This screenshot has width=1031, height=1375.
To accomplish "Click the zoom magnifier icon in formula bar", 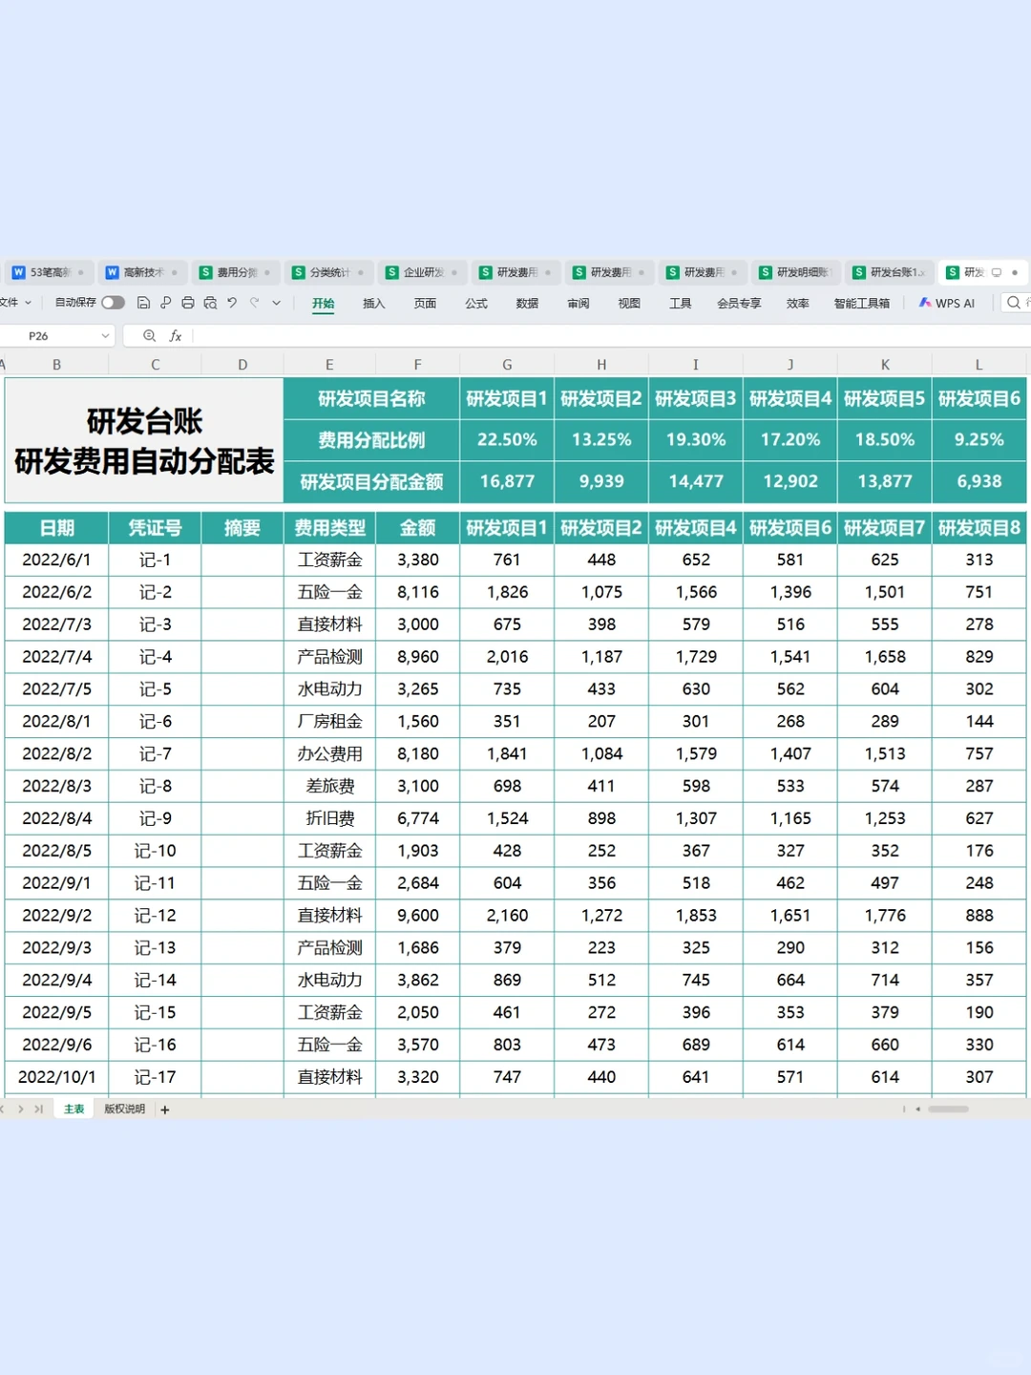I will (x=149, y=335).
